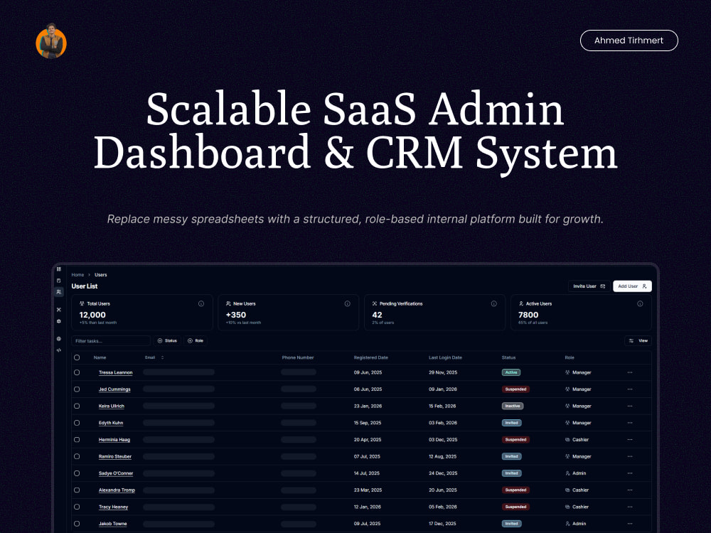This screenshot has height=533, width=711.
Task: Click Active status badge for Tressa Leannon
Action: click(x=511, y=372)
